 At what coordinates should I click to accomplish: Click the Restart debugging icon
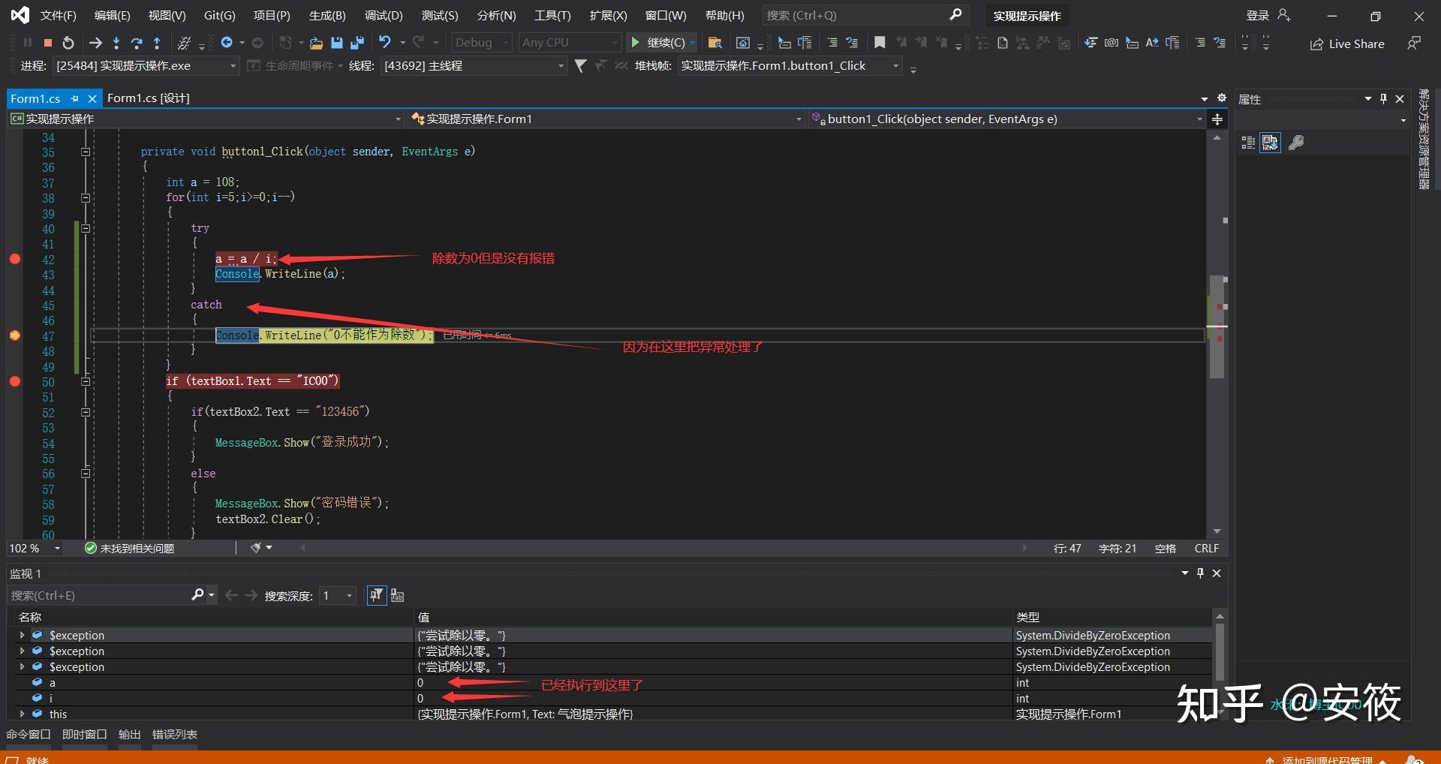[68, 43]
